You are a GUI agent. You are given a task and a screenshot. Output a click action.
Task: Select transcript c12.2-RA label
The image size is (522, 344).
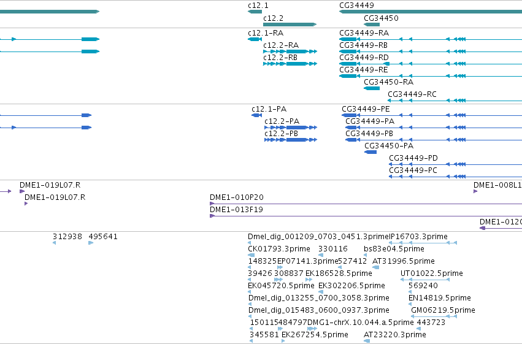[x=281, y=45]
